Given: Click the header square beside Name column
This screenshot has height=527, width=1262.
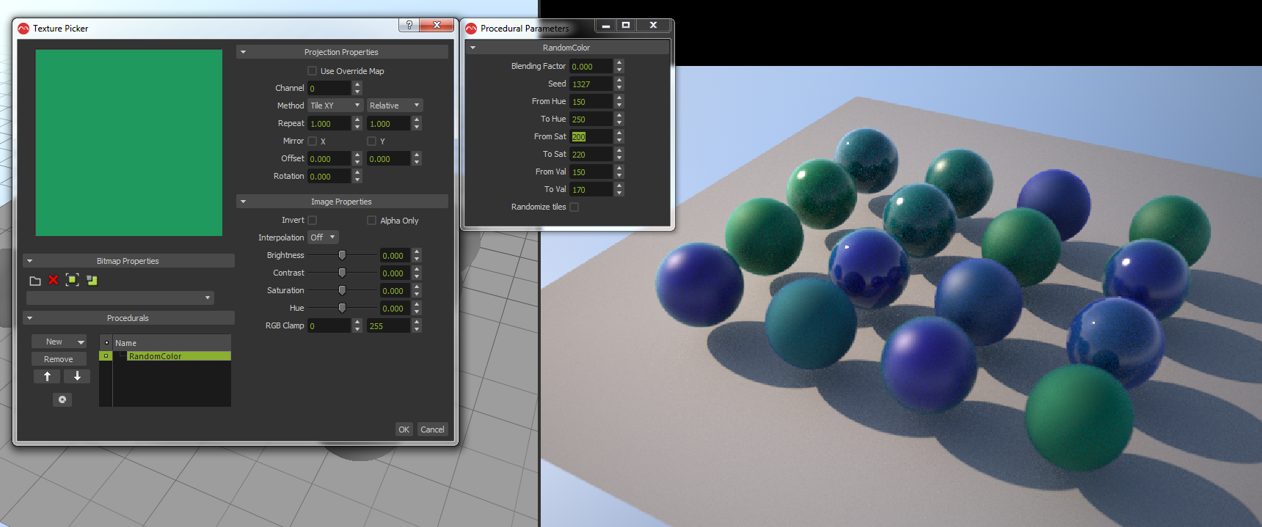Looking at the screenshot, I should tap(106, 342).
